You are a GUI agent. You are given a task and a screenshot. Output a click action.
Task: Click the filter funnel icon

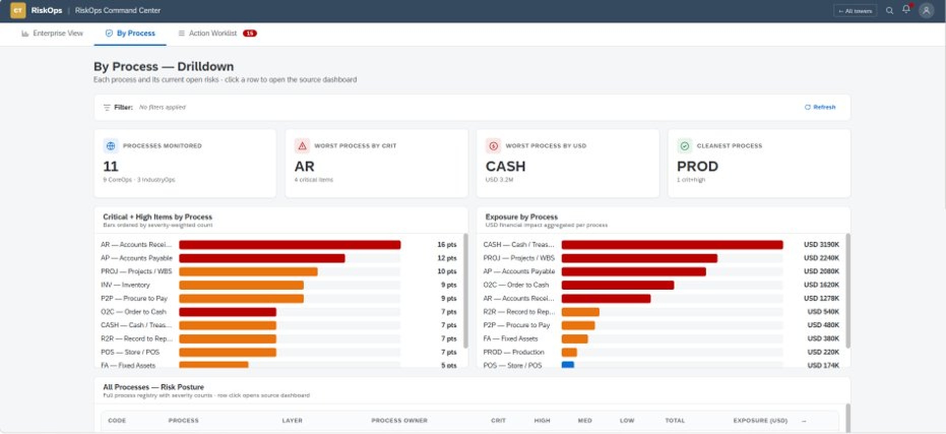(x=107, y=107)
